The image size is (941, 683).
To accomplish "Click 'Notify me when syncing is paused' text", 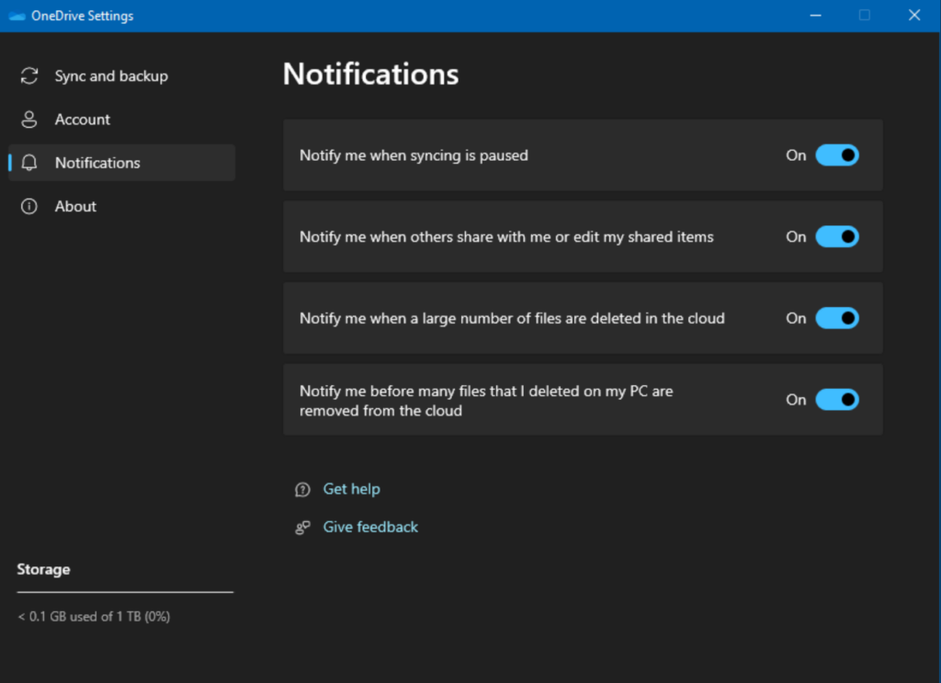I will click(414, 155).
